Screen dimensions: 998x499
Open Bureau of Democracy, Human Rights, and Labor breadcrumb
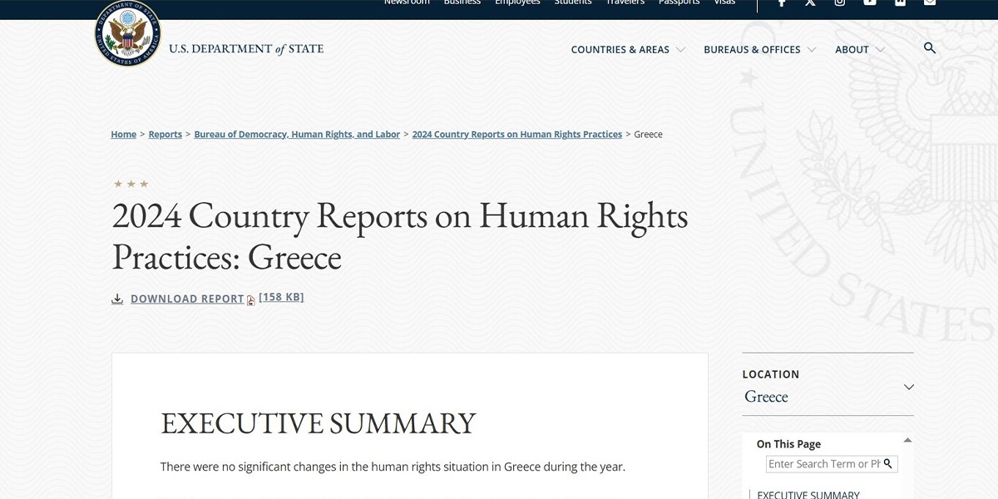tap(297, 135)
